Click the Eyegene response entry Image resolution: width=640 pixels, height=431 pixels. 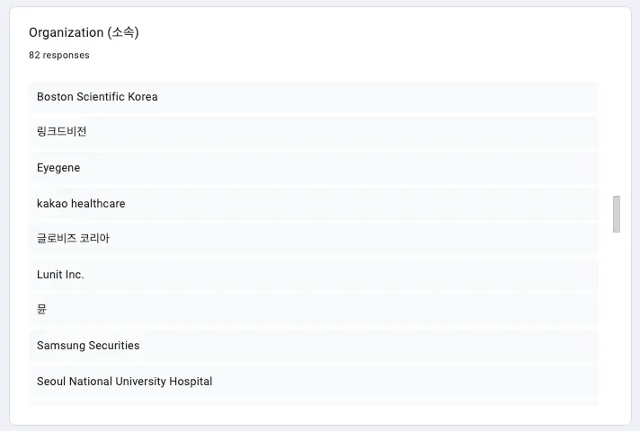314,168
